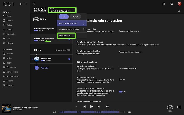
Task: Open Smooth, minimum phase filter dropdown
Action: pos(130,52)
